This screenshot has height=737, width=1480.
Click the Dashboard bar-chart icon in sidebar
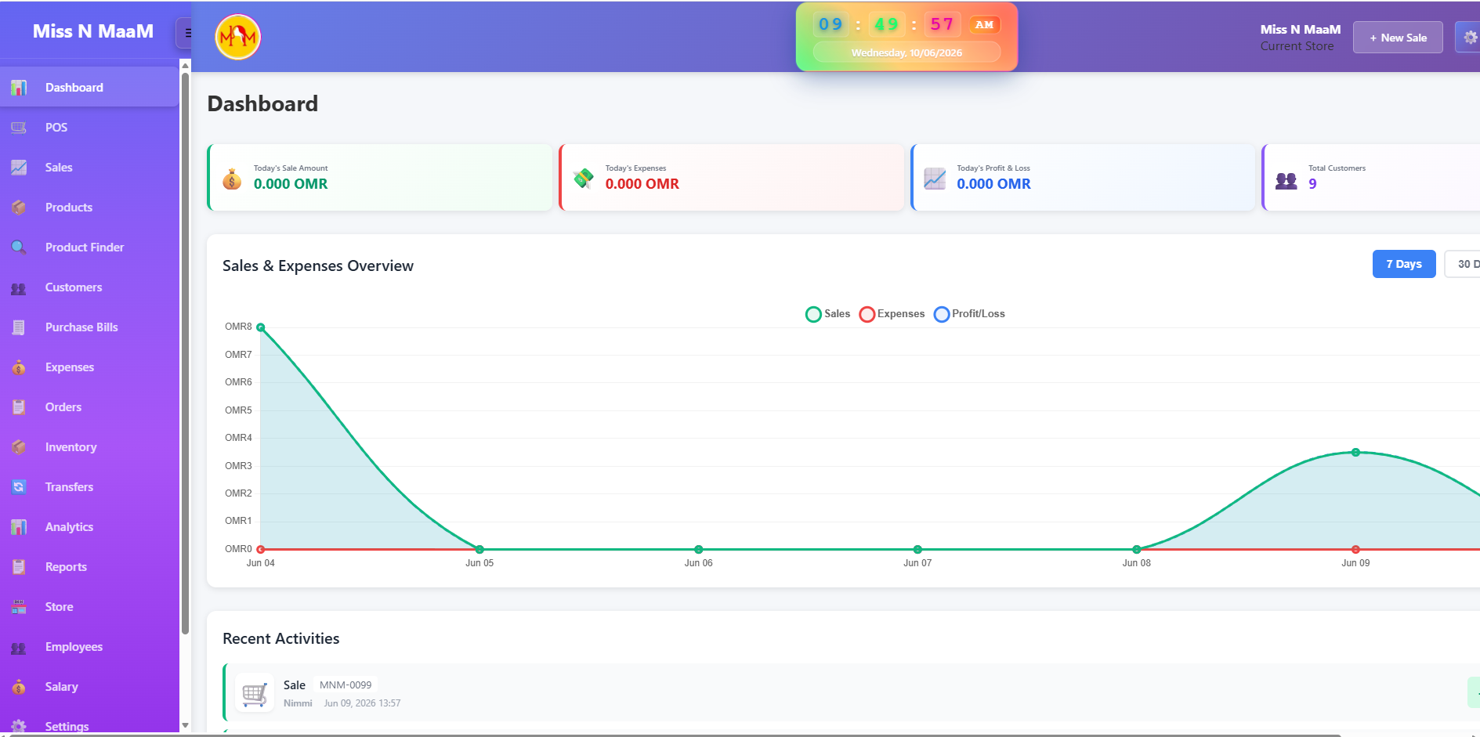[x=19, y=88]
